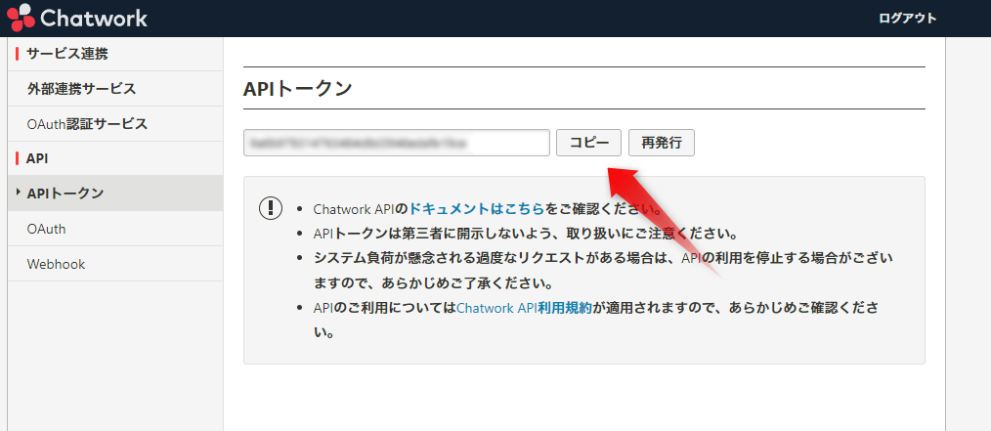991x431 pixels.
Task: Open the ドキュメントはこちら link
Action: (477, 208)
